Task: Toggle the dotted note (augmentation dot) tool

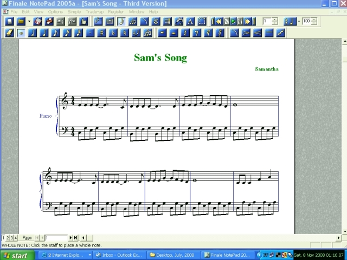Action: pos(90,33)
